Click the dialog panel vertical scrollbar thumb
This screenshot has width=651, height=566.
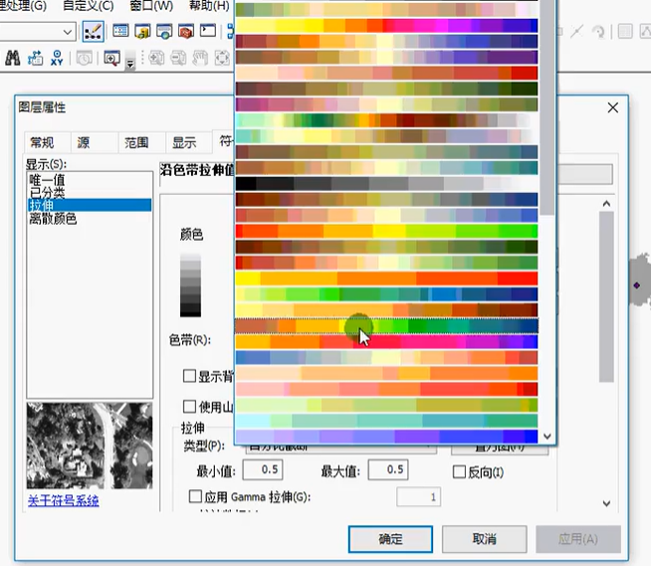click(x=606, y=296)
